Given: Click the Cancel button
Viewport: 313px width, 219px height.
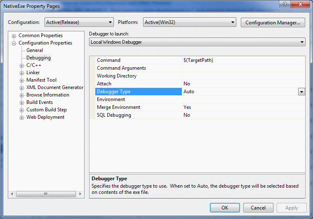Looking at the screenshot, I should click(258, 208).
